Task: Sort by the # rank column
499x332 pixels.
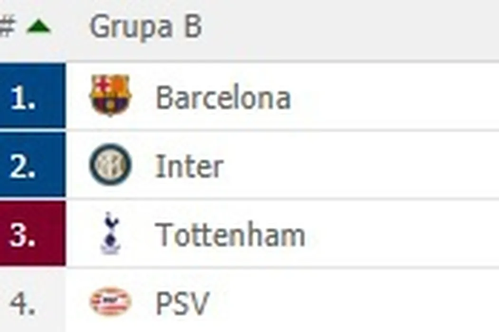Action: click(x=7, y=27)
